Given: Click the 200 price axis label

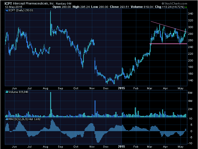Looking at the screenshot, I should click(191, 60).
